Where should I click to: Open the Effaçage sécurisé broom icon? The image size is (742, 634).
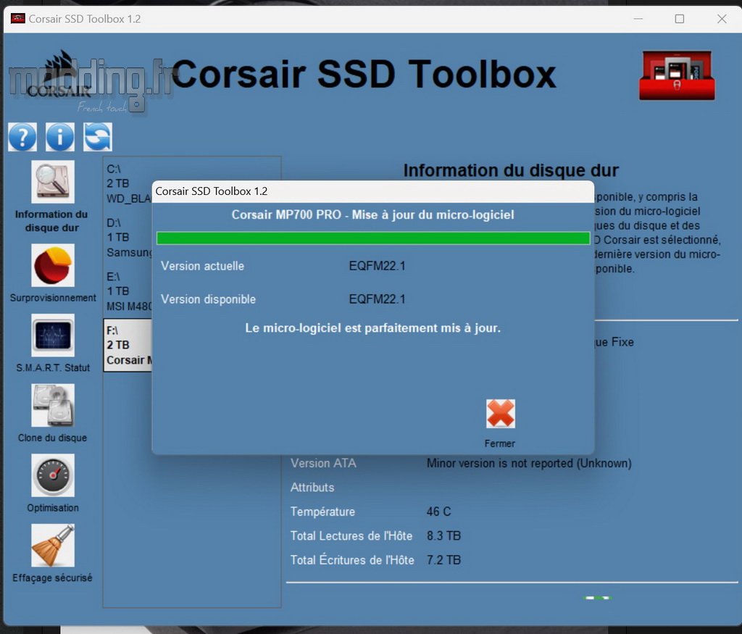click(x=53, y=546)
